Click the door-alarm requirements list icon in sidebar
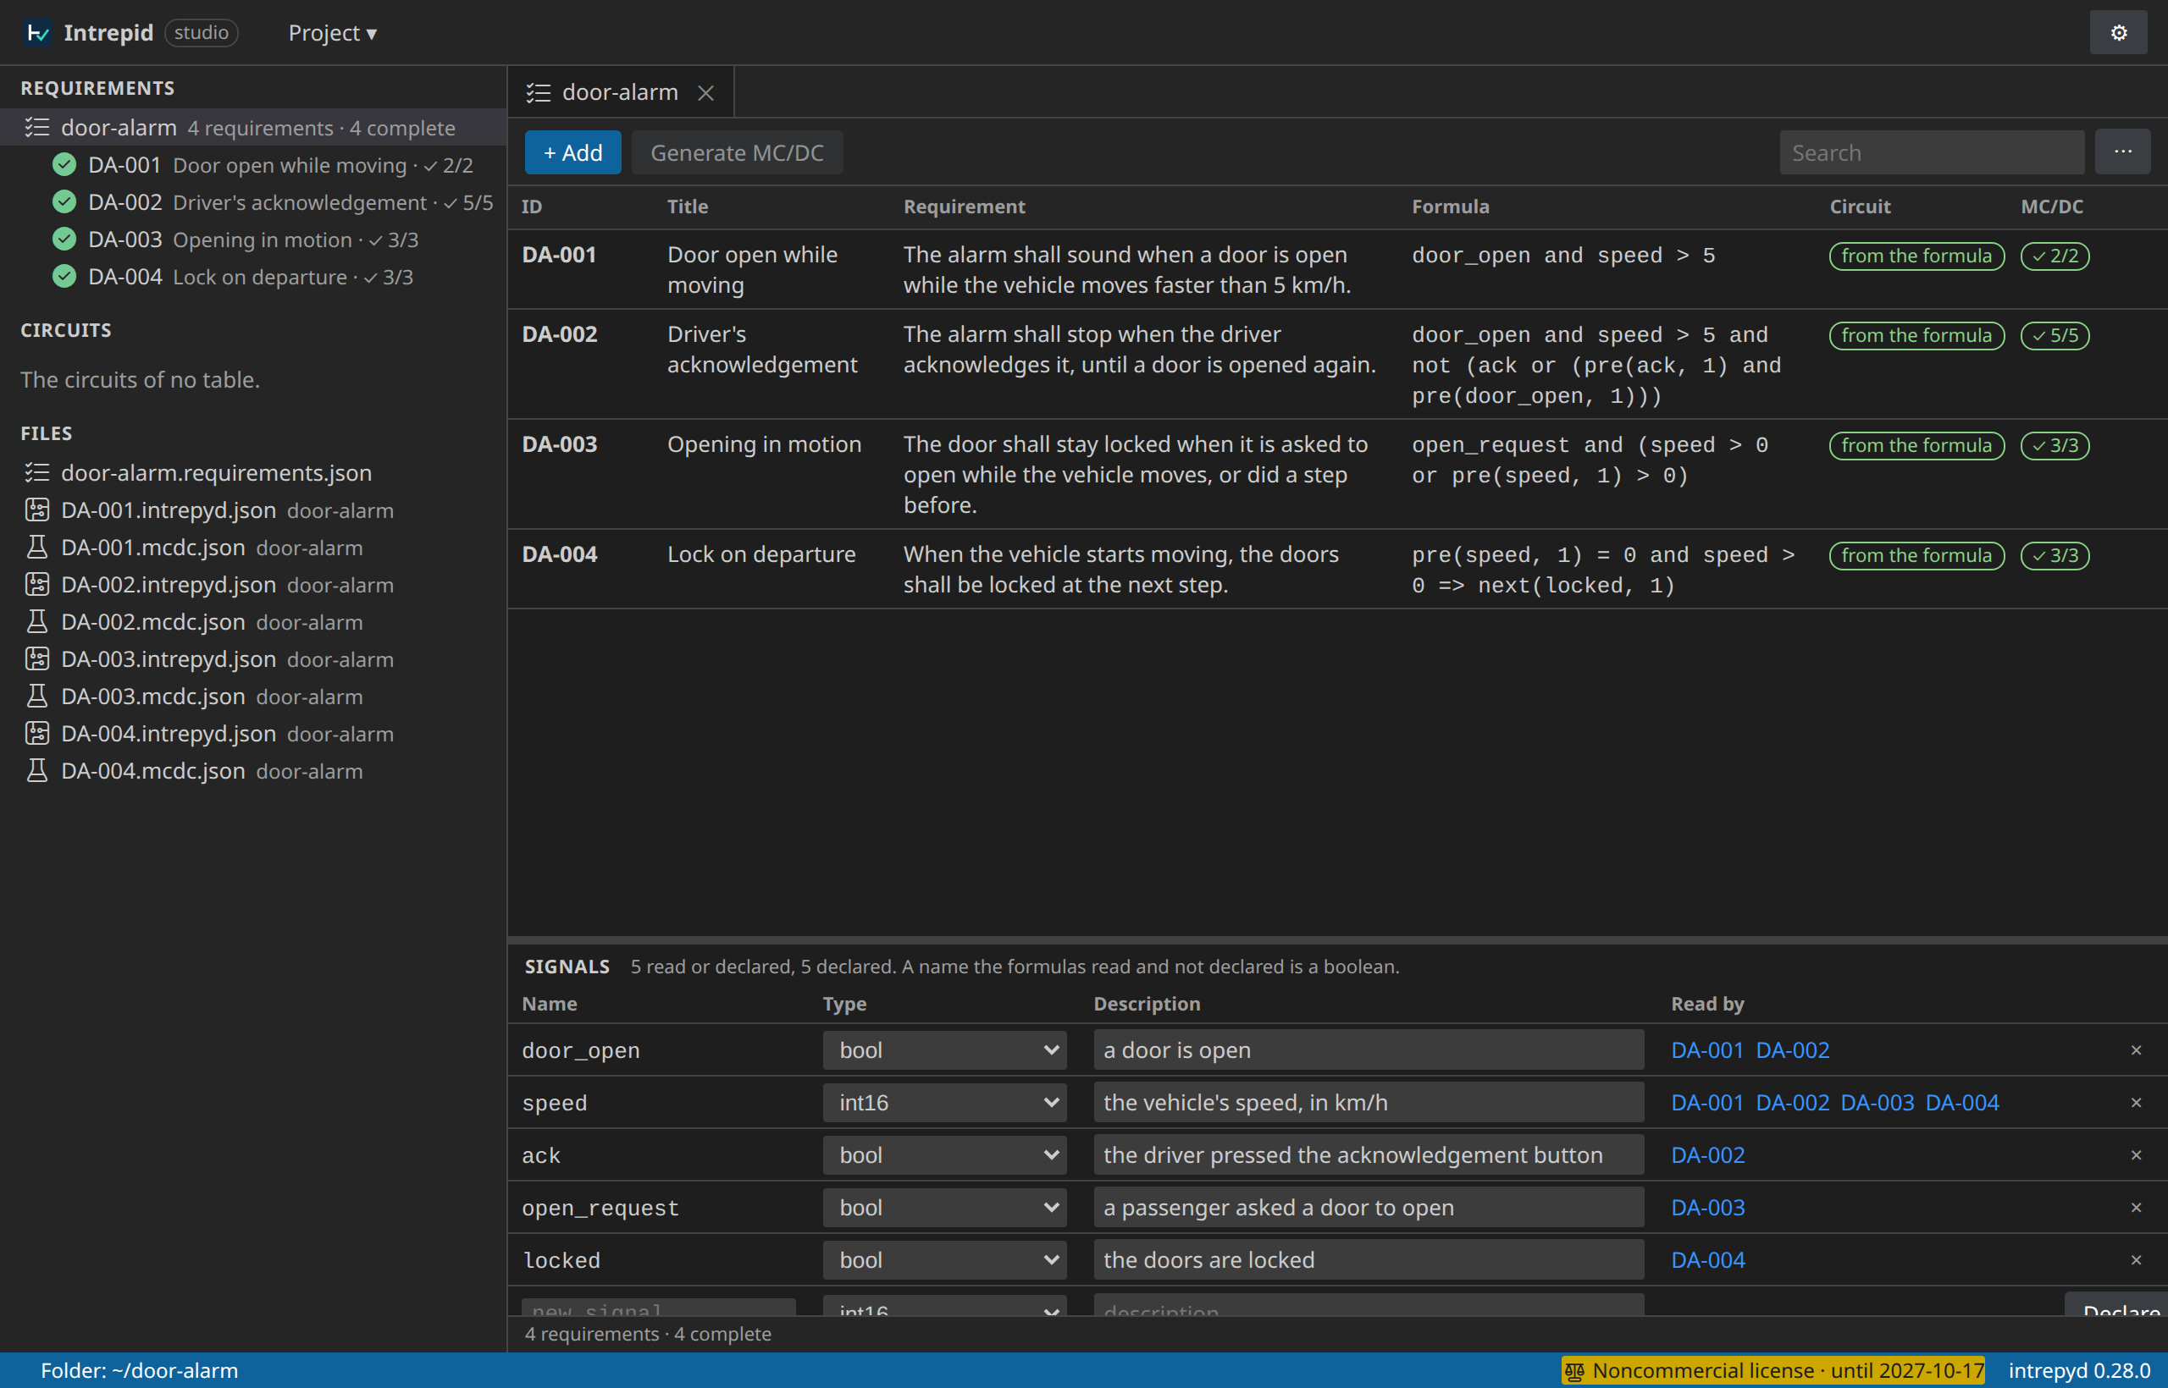2168x1388 pixels. point(37,128)
